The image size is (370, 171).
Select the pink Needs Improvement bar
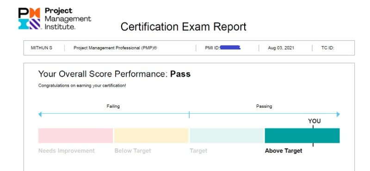pyautogui.click(x=75, y=135)
